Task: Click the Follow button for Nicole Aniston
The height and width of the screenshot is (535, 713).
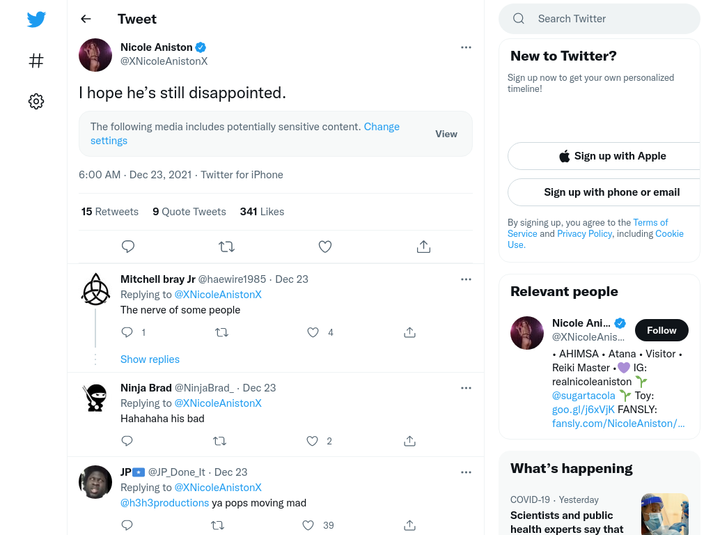Action: coord(661,330)
